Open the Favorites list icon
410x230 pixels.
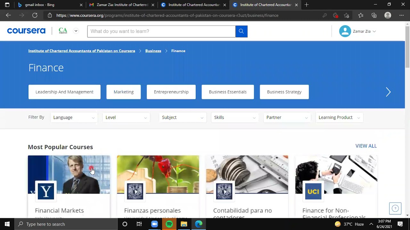(361, 15)
